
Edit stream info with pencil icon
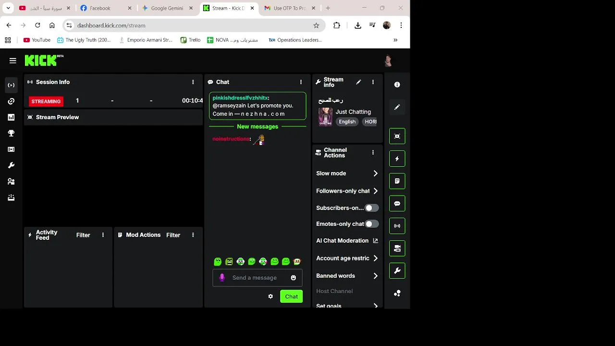pyautogui.click(x=358, y=82)
